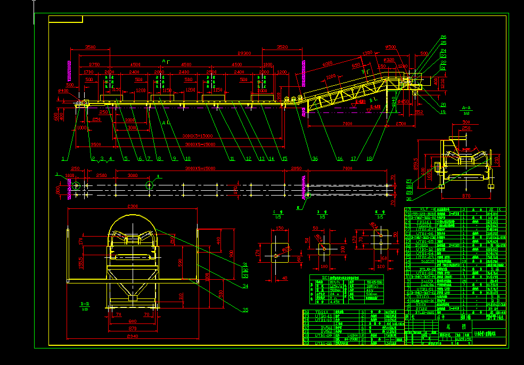Click part callout number "15"
524x365 pixels.
click(x=284, y=159)
